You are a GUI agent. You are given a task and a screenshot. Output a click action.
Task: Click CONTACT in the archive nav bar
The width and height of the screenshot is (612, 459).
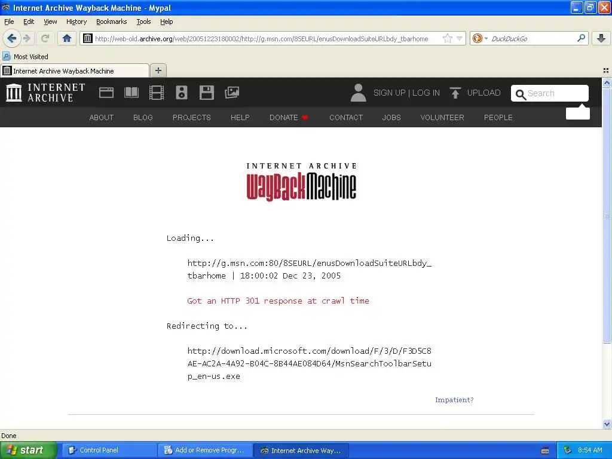click(346, 118)
